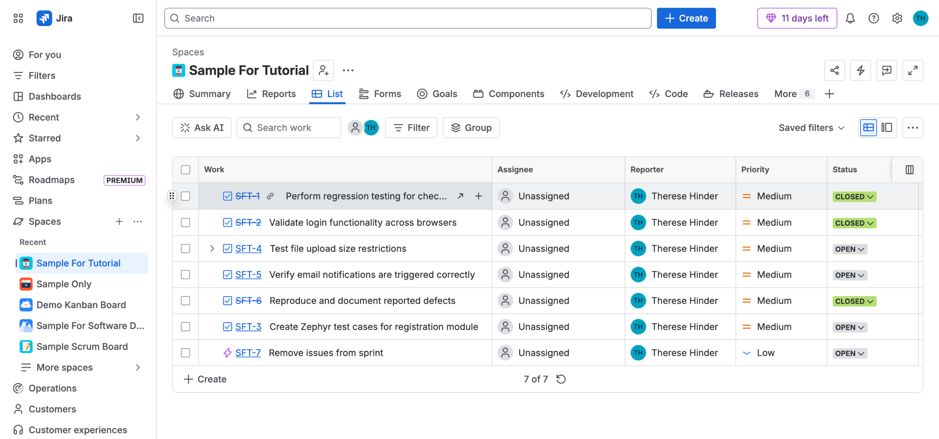Open the Filter button
The height and width of the screenshot is (439, 939).
[x=411, y=128]
